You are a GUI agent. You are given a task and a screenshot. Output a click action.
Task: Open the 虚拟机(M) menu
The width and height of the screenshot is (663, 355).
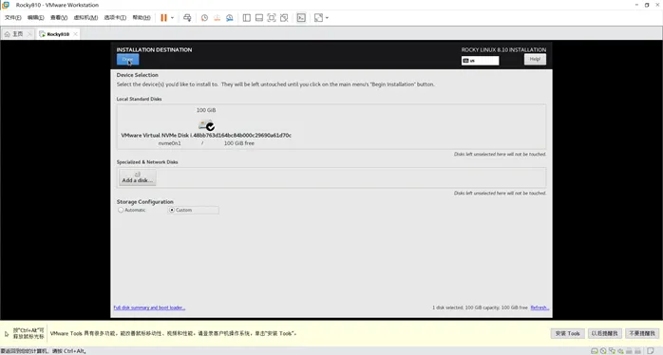point(85,17)
